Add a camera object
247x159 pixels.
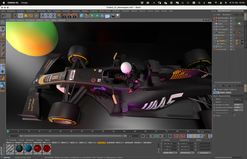click(x=112, y=15)
